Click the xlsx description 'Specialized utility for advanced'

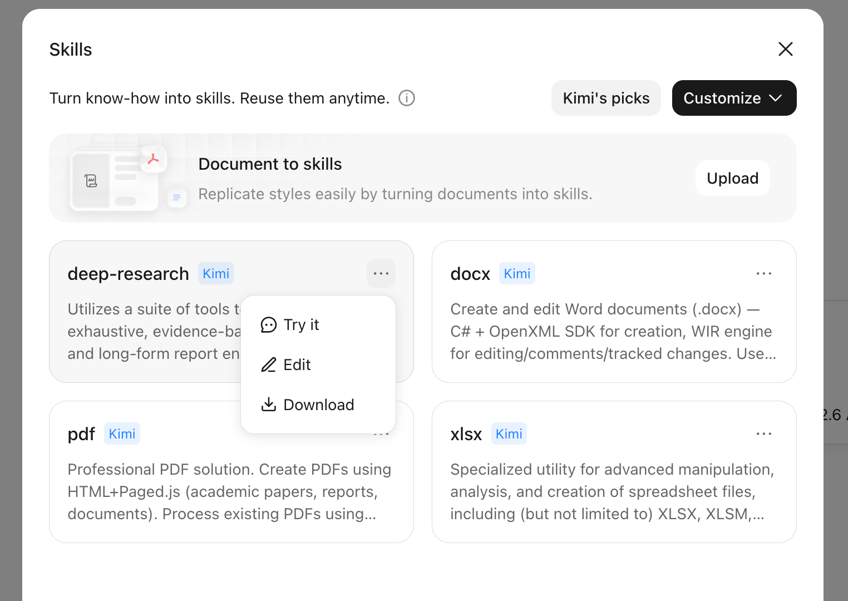pos(612,491)
